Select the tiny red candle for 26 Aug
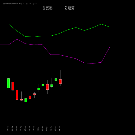This screenshot has width=135, height=135. 21,100
